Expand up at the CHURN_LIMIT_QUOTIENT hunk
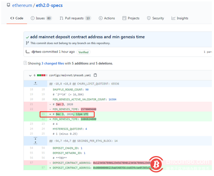 (35, 83)
